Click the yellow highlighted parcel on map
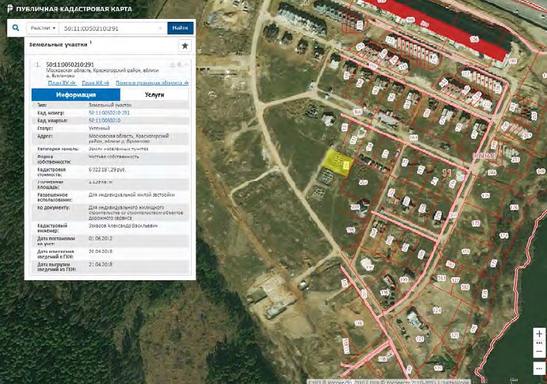 (x=338, y=161)
